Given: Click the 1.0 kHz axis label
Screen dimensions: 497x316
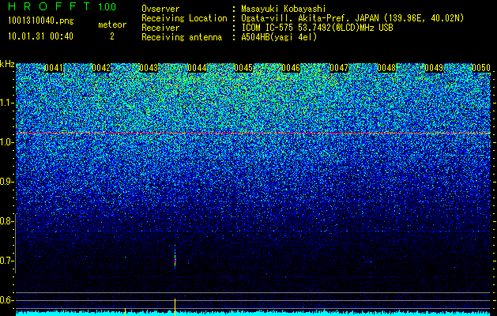Looking at the screenshot, I should [6, 142].
